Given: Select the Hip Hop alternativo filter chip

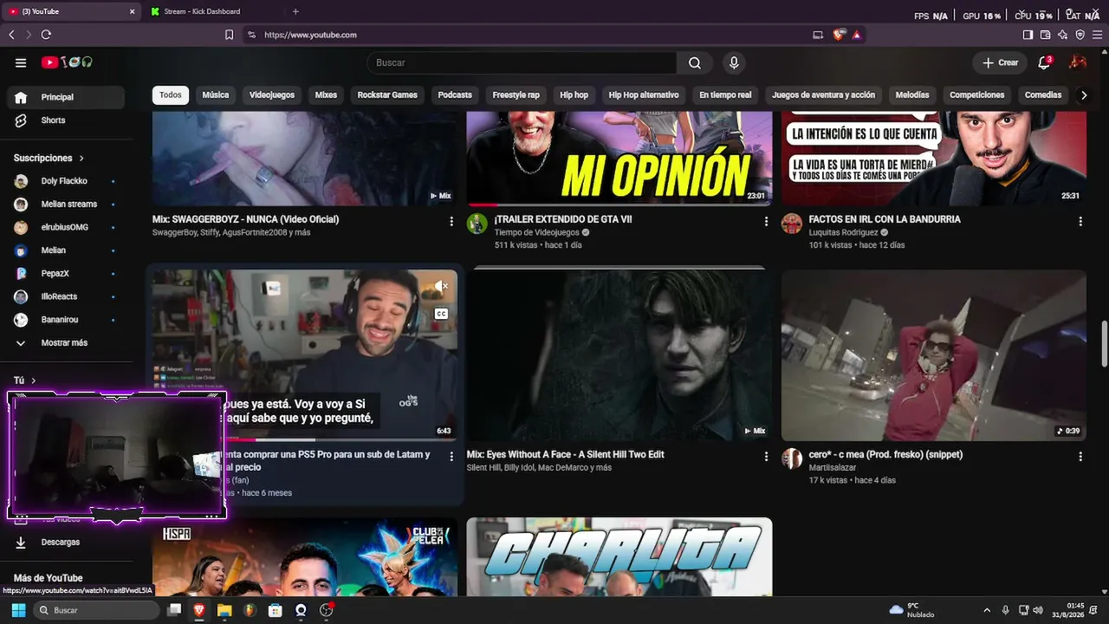Looking at the screenshot, I should pos(644,95).
